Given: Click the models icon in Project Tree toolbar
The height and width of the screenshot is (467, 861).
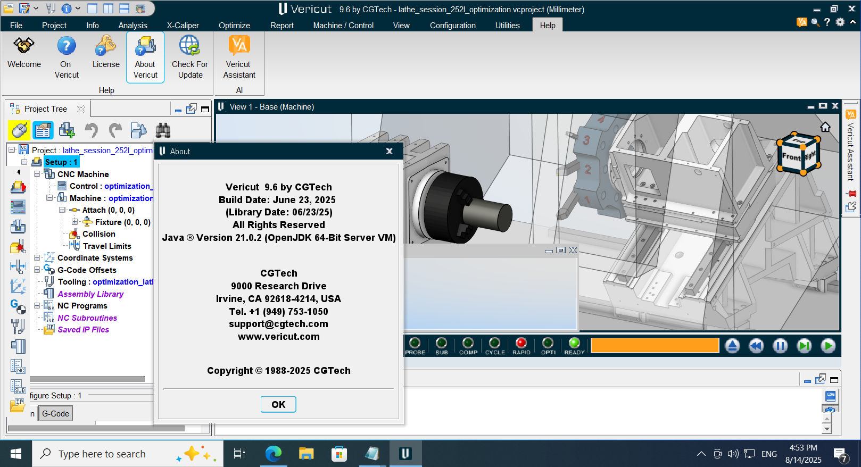Looking at the screenshot, I should pos(138,130).
